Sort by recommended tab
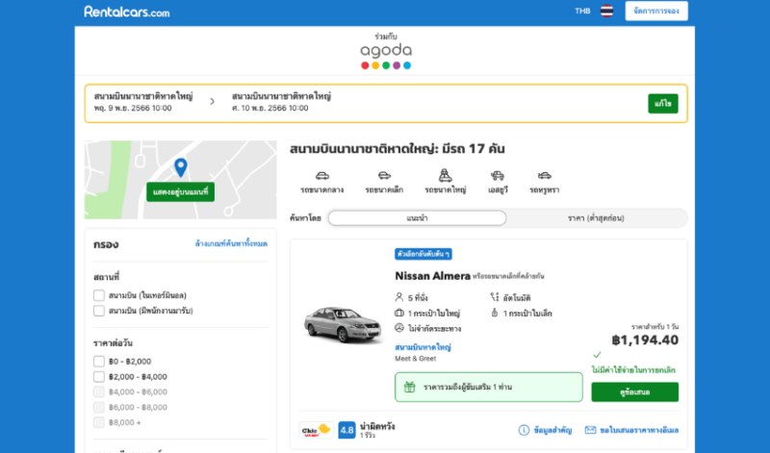This screenshot has width=770, height=453. pyautogui.click(x=417, y=218)
